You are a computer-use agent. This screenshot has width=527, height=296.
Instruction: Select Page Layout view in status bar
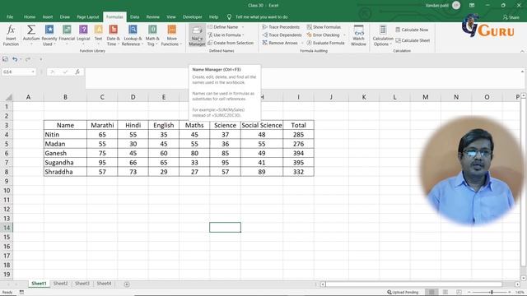tap(445, 292)
